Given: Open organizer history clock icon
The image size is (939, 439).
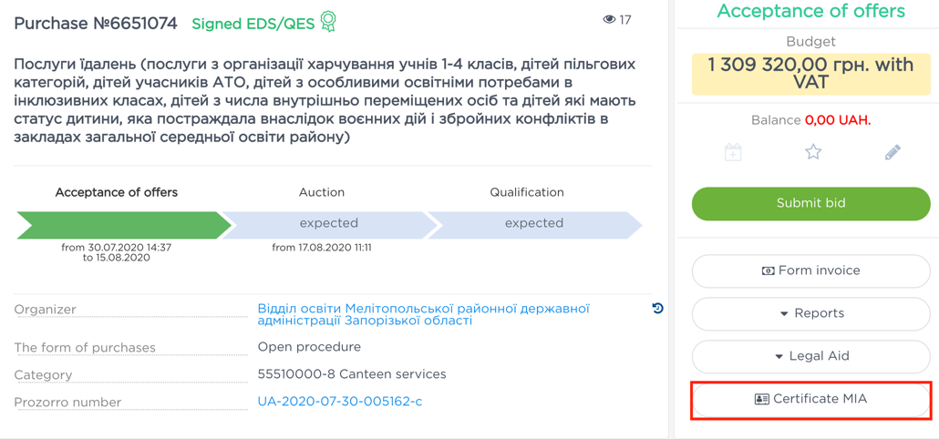Looking at the screenshot, I should click(x=657, y=309).
